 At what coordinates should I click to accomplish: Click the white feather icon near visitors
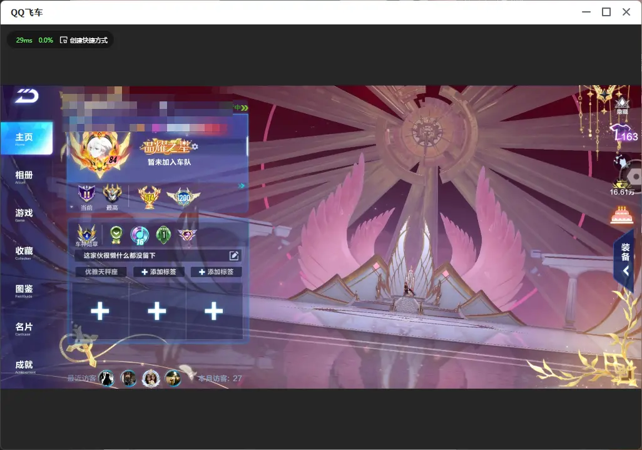point(188,372)
